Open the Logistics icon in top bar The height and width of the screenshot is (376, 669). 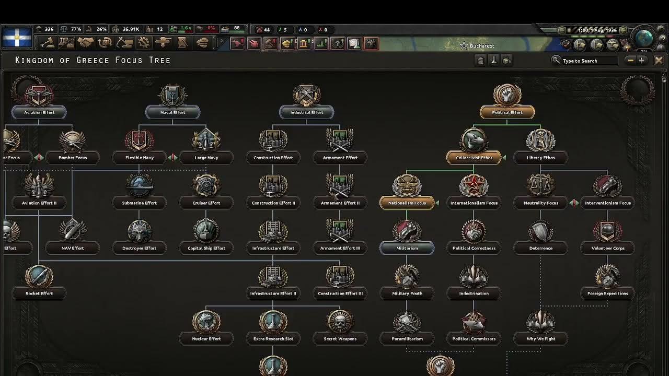pyautogui.click(x=183, y=43)
